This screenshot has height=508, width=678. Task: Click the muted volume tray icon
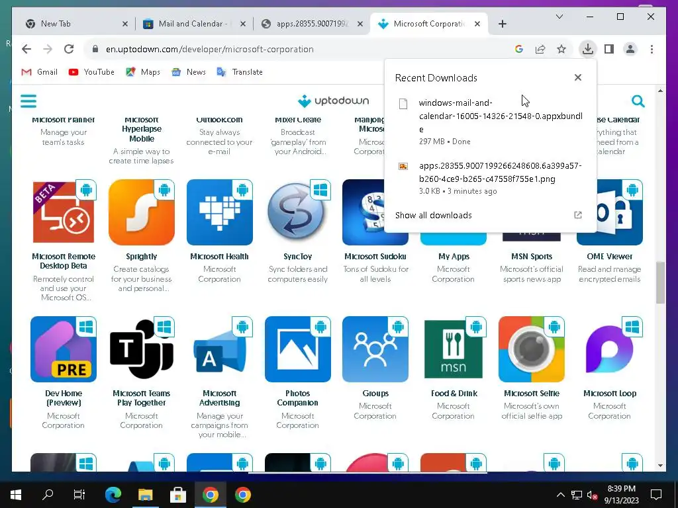click(x=593, y=495)
